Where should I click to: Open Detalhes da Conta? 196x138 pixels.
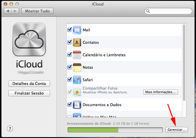click(29, 84)
